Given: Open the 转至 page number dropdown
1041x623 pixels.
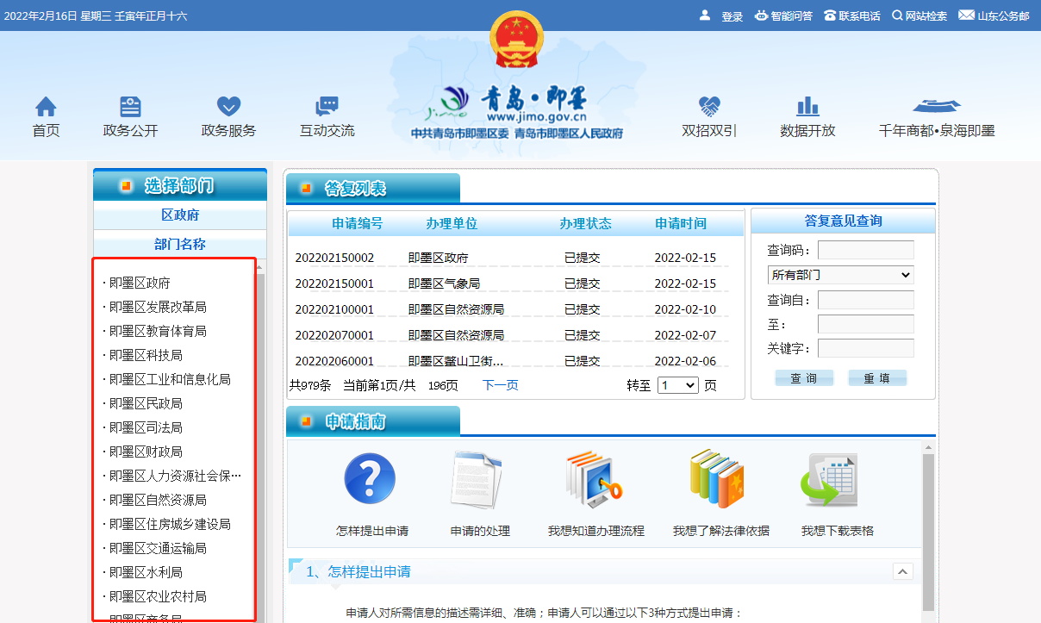Looking at the screenshot, I should (677, 385).
